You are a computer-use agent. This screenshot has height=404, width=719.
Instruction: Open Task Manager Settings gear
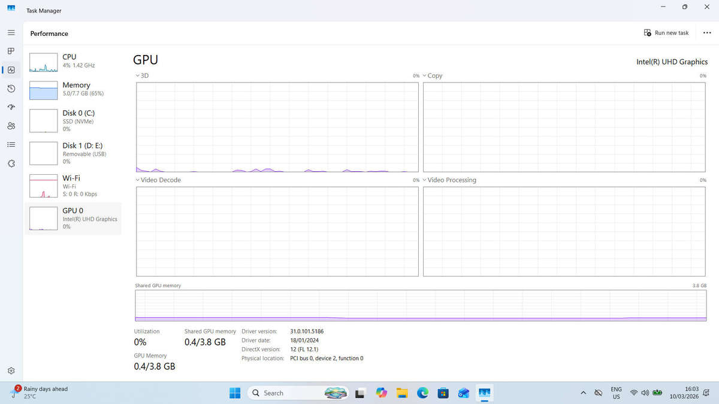pos(11,370)
